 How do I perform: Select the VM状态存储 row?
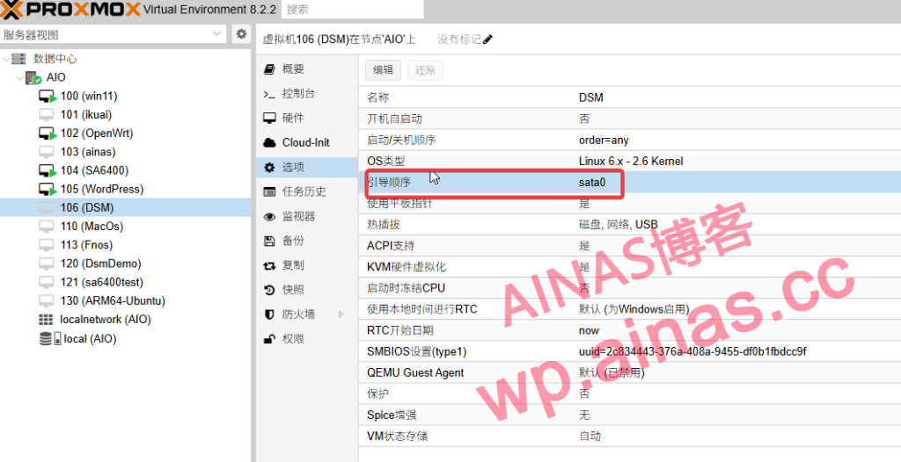(x=629, y=437)
